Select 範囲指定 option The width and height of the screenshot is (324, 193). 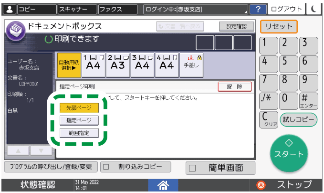(79, 133)
